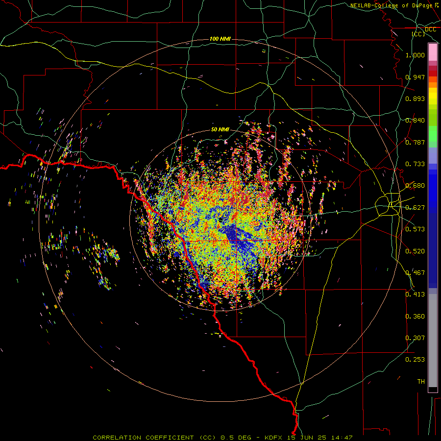Click the CORRELATION COEFFICIENT caption text
Image resolution: width=441 pixels, height=441 pixels.
click(143, 438)
